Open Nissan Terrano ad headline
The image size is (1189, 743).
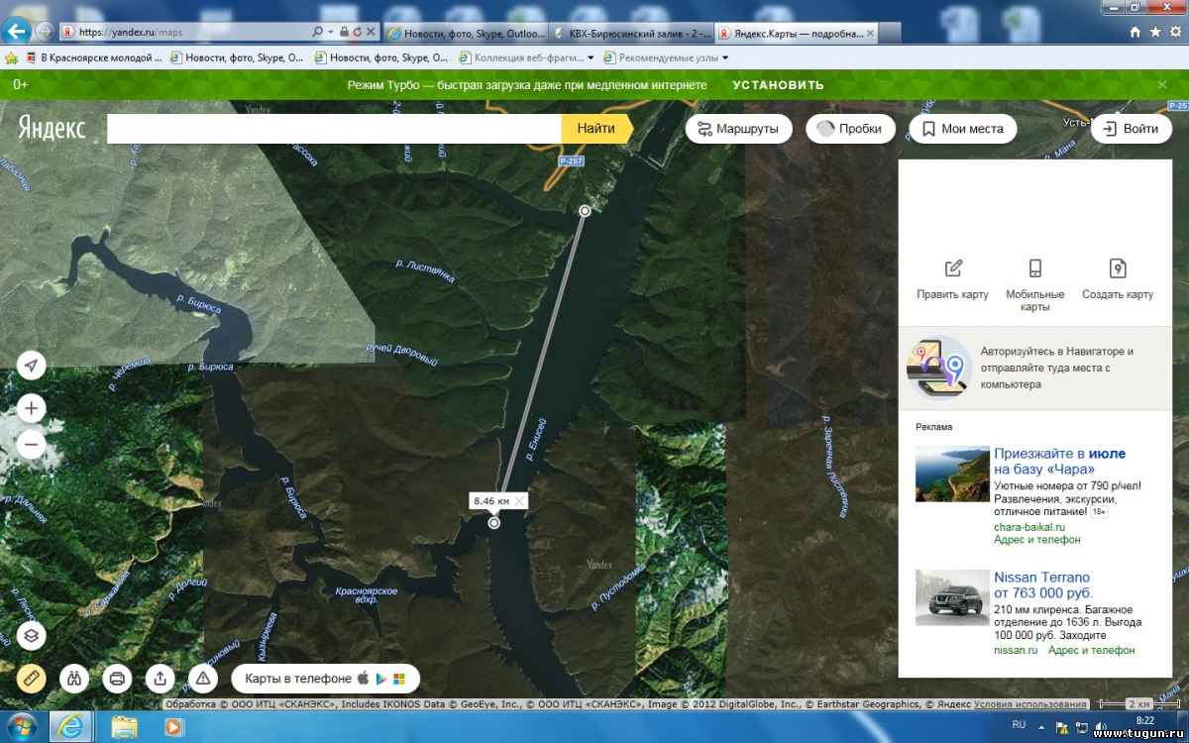point(1041,584)
